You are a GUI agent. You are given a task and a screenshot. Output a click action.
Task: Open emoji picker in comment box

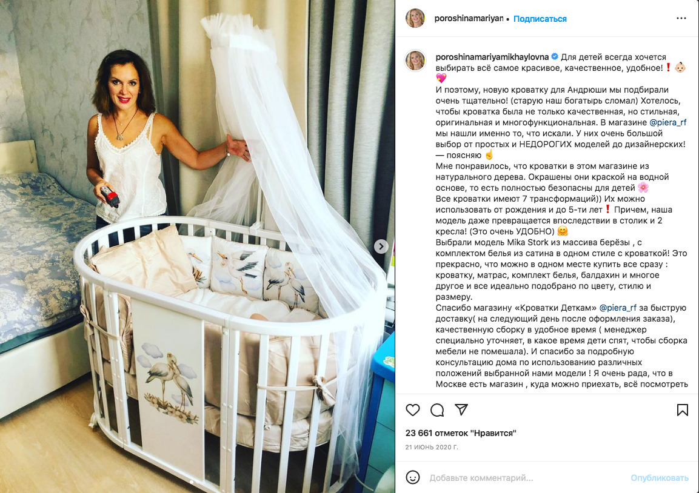pos(413,477)
